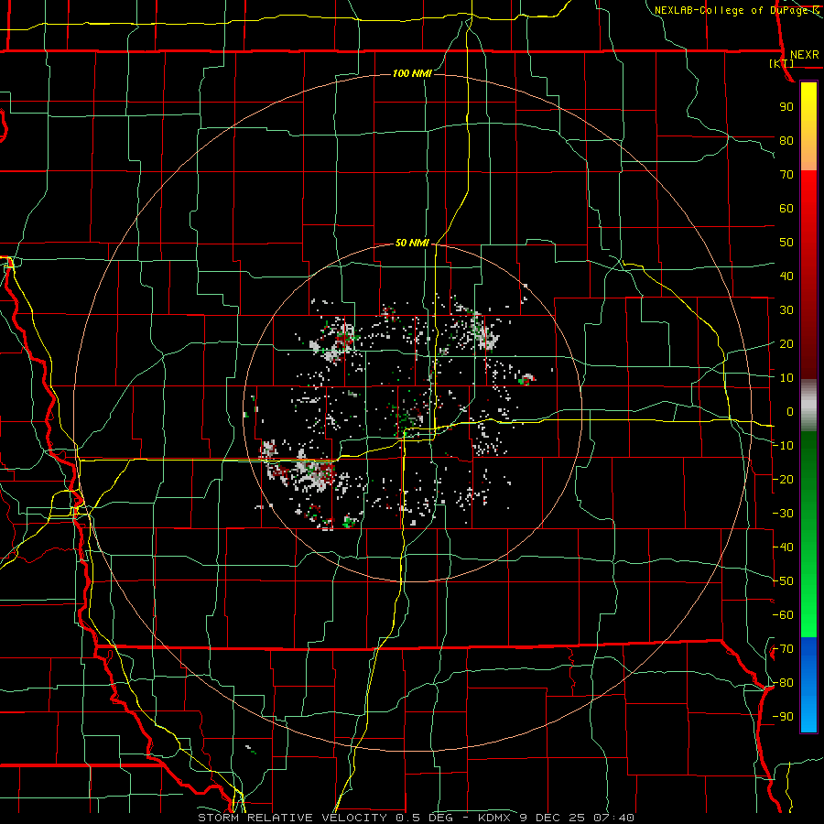This screenshot has height=824, width=824.
Task: Select the positive 70 value on velocity scale
Action: [786, 175]
